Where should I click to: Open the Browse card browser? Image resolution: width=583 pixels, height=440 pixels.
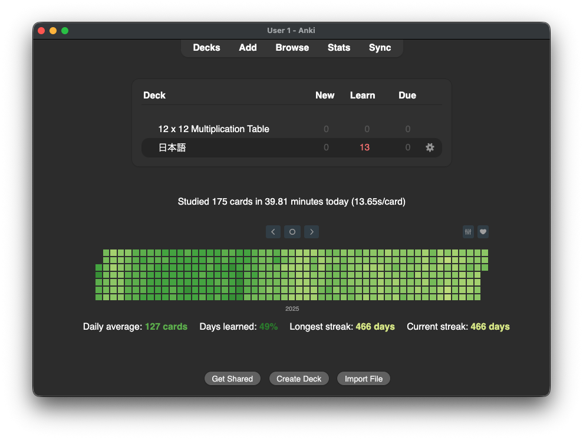(292, 48)
